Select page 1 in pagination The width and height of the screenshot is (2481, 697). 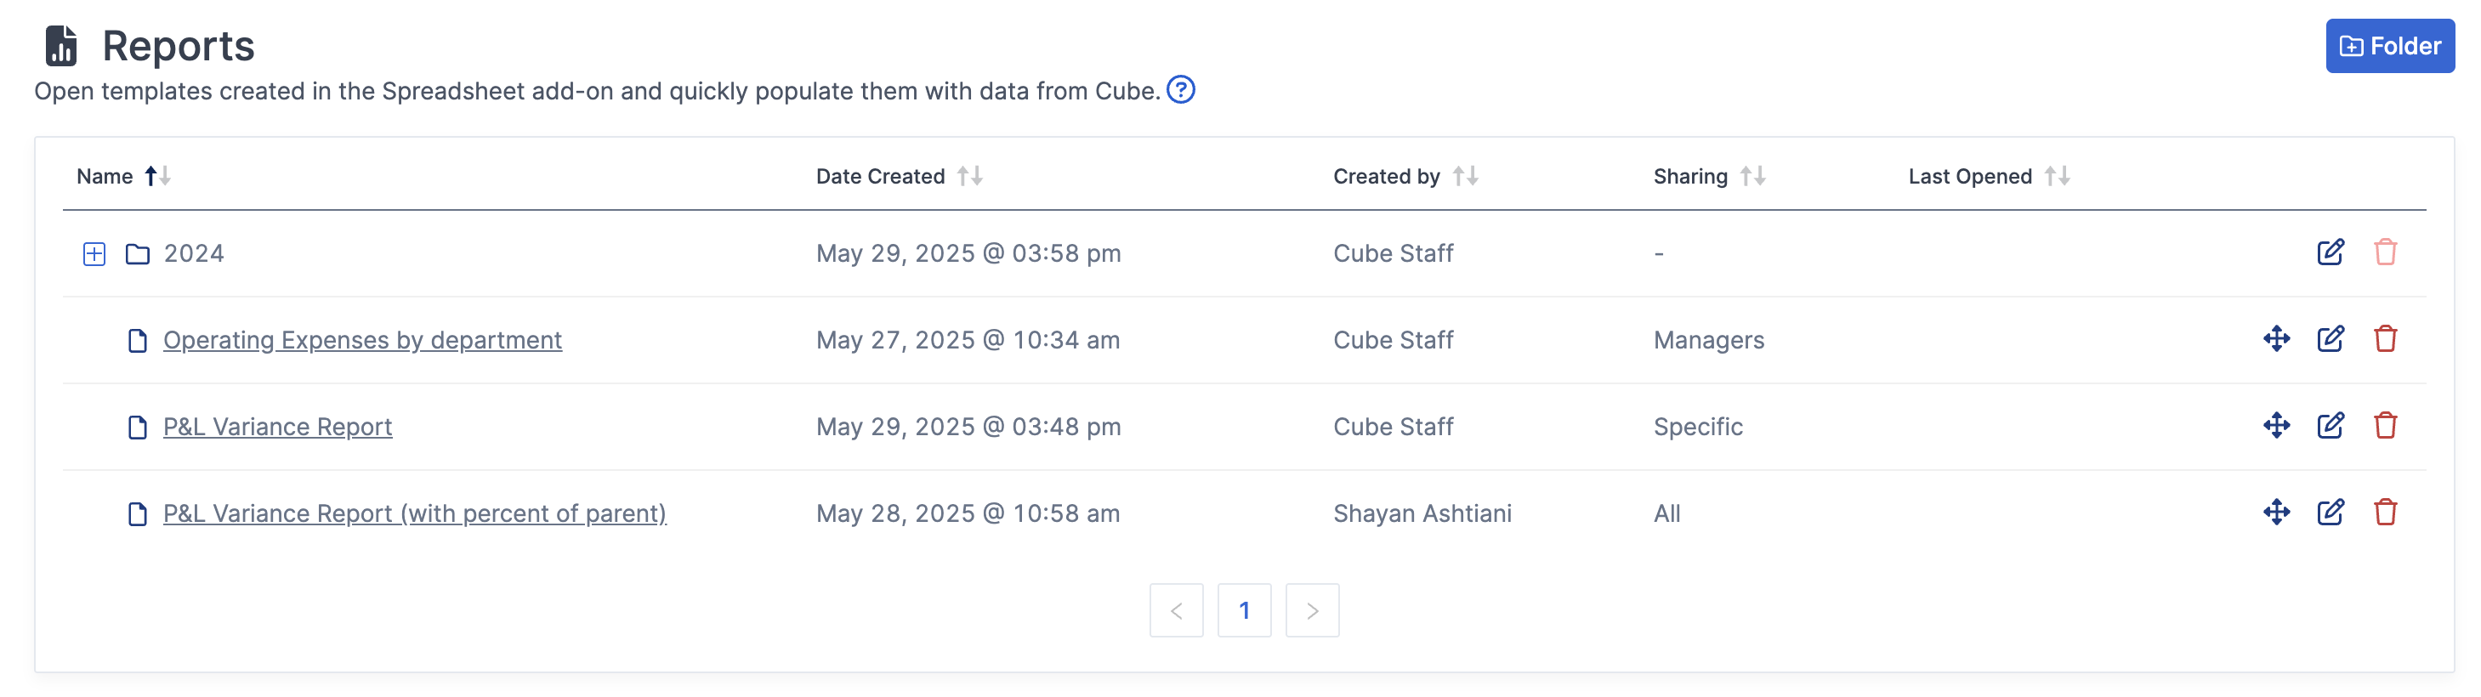click(1245, 609)
